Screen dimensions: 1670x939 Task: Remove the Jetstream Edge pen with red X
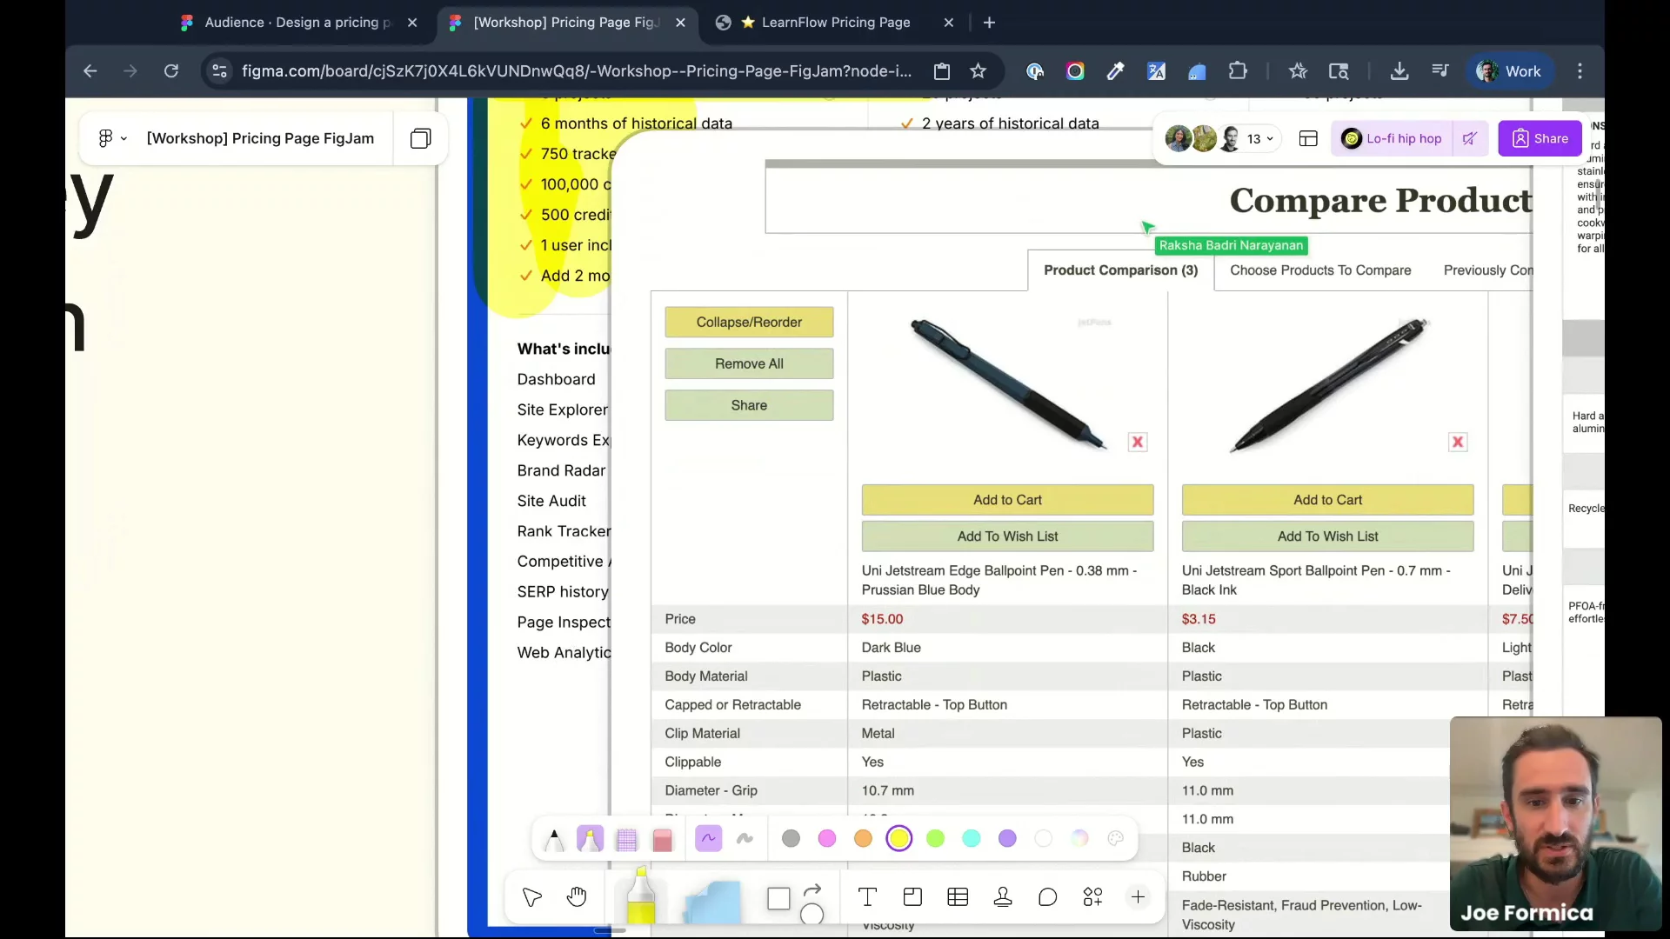(1138, 443)
